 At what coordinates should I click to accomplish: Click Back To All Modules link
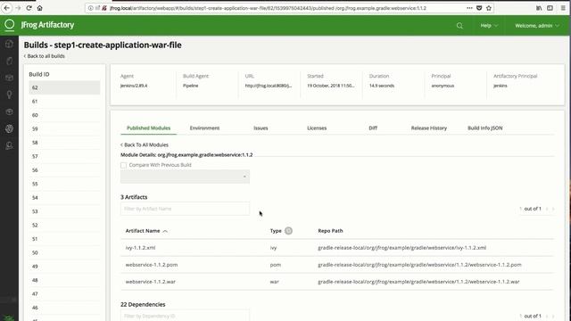pos(145,144)
